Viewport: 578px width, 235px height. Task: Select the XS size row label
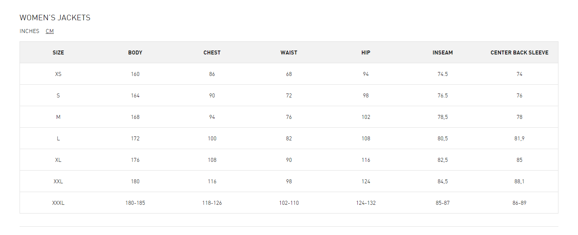click(58, 74)
